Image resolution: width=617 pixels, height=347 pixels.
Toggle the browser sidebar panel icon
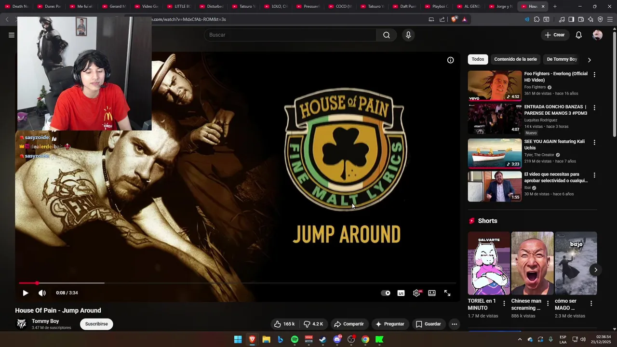click(x=571, y=19)
